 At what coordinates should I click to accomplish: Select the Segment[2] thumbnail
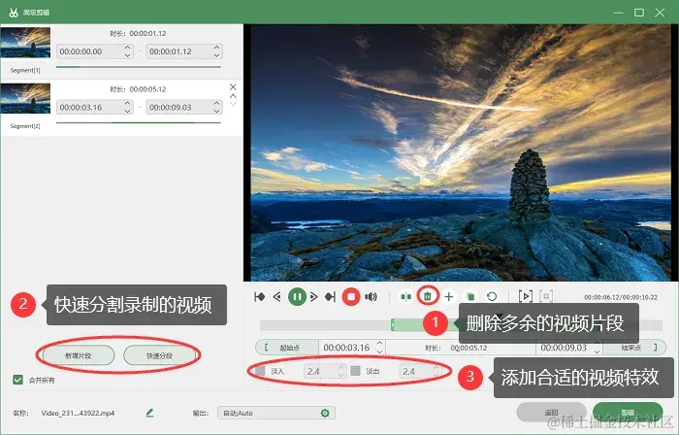[x=25, y=98]
